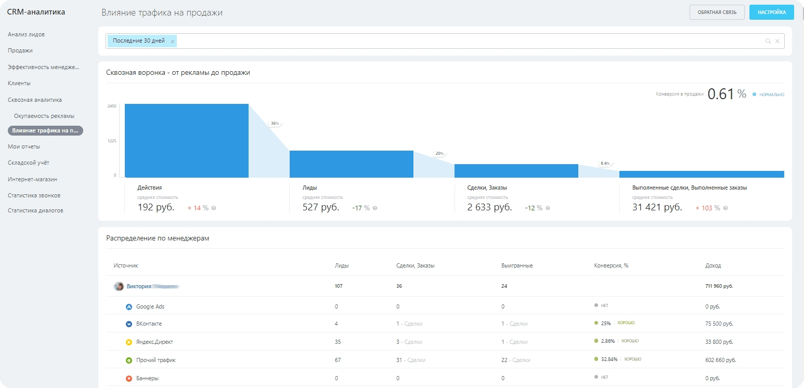The width and height of the screenshot is (804, 388).
Task: Click the 32.84% ХОРОШО conversion value
Action: [x=618, y=359]
